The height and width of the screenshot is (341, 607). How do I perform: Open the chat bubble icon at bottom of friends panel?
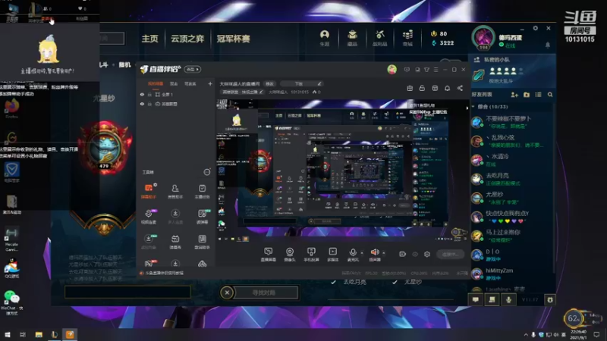pyautogui.click(x=476, y=299)
